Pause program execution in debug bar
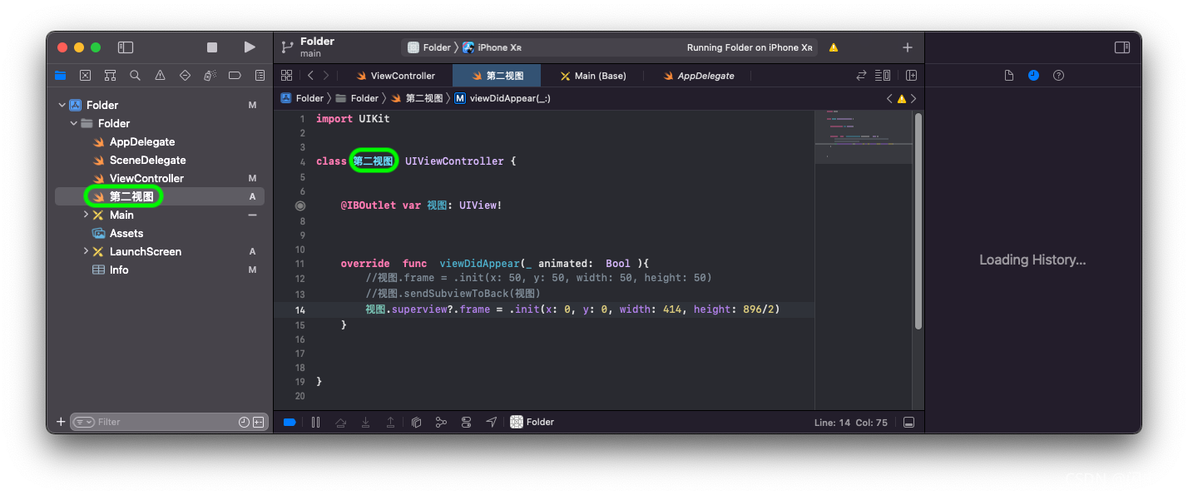 (315, 423)
